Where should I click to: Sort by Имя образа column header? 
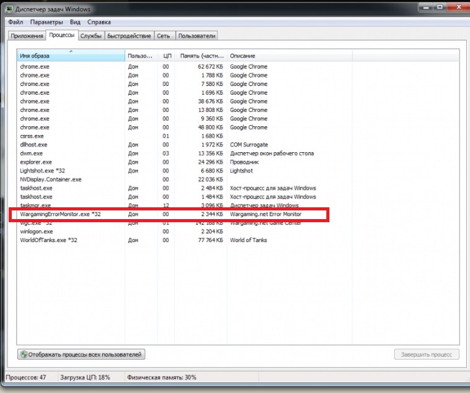click(71, 56)
